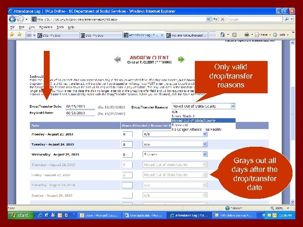Click the Pay Until Date field

point(80,113)
